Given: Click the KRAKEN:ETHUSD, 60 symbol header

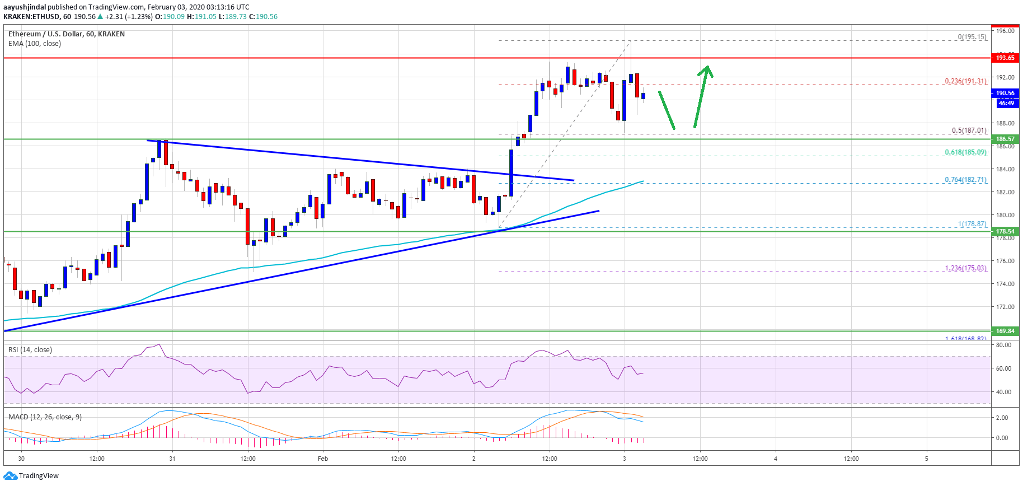Looking at the screenshot, I should [x=37, y=17].
